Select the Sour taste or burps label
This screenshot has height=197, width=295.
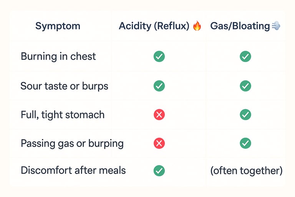(x=64, y=86)
